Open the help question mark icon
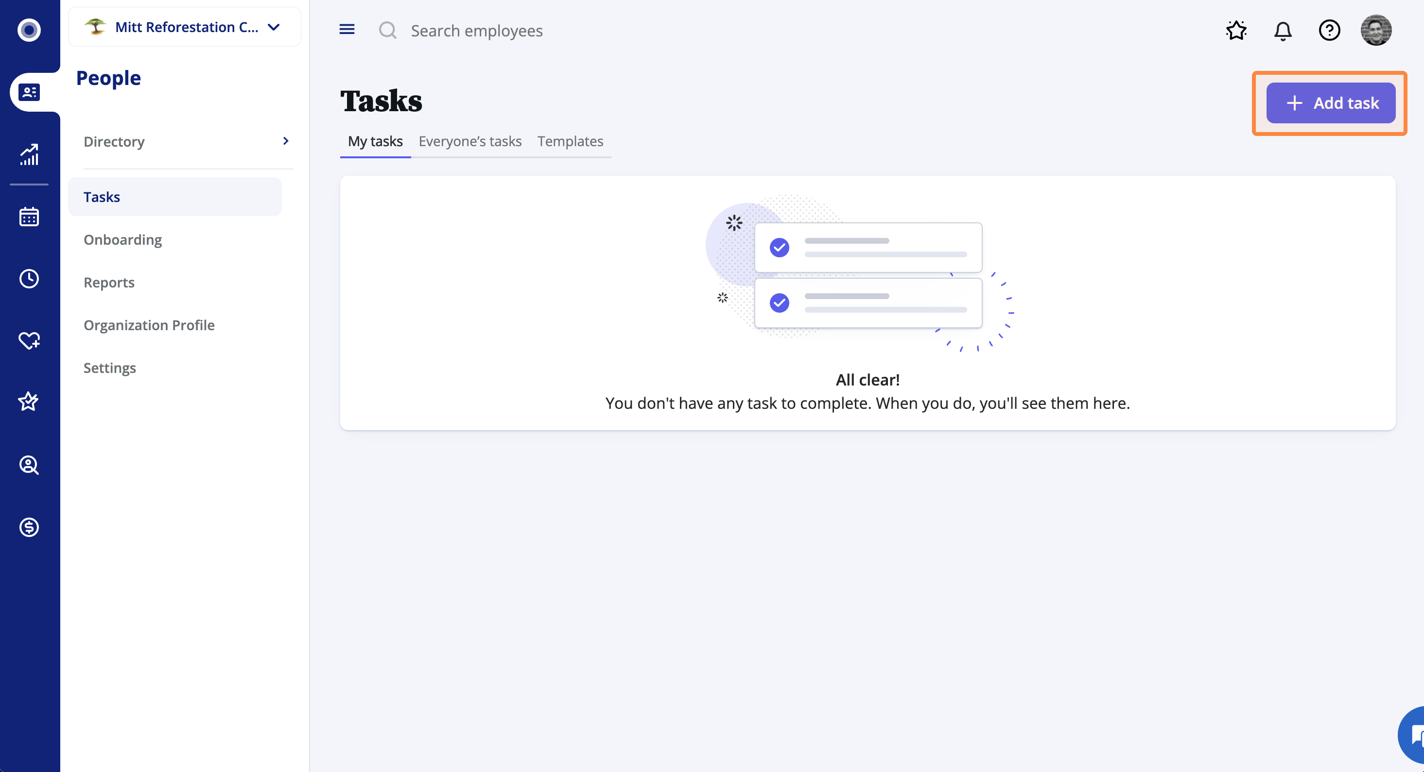This screenshot has height=772, width=1424. coord(1329,31)
